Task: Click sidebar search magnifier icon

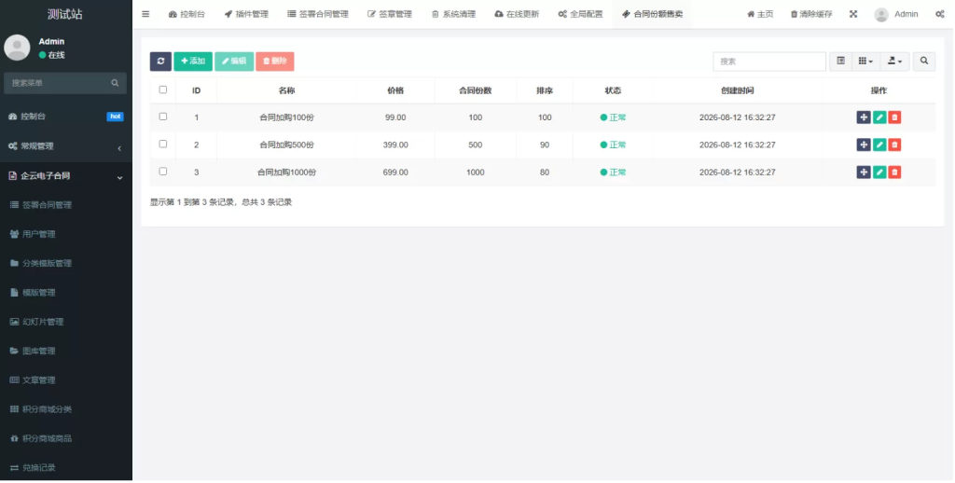Action: pos(115,83)
